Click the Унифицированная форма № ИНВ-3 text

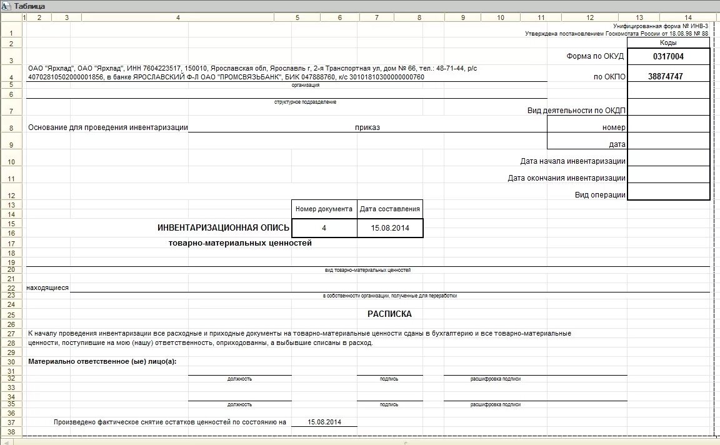tap(660, 26)
